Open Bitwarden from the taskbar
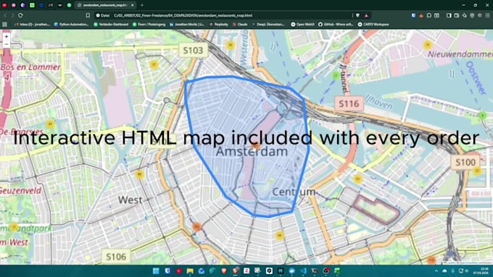This screenshot has height=277, width=493. click(x=167, y=270)
